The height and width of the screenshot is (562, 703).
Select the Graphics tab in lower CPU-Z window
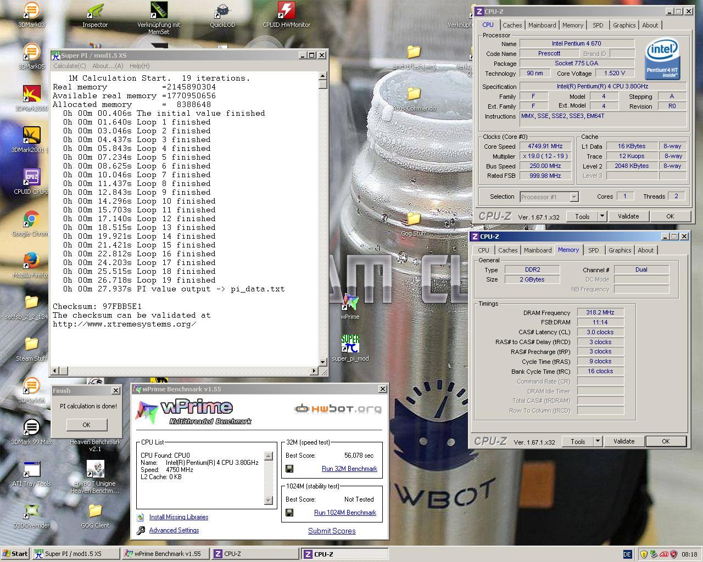pyautogui.click(x=620, y=250)
